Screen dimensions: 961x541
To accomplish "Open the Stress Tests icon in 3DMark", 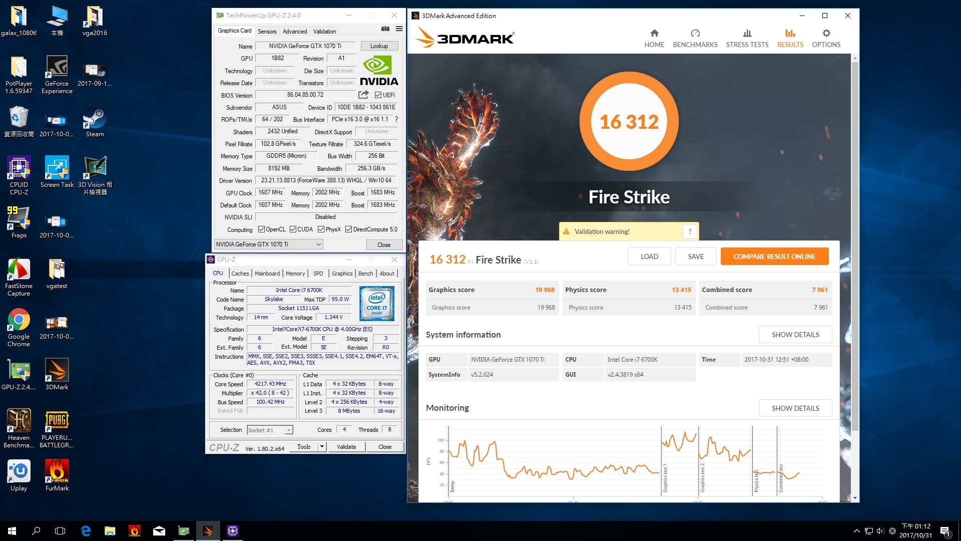I will click(747, 33).
